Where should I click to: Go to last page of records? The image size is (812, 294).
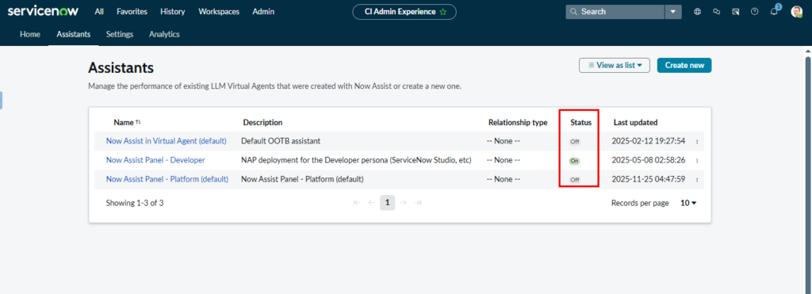tap(419, 203)
